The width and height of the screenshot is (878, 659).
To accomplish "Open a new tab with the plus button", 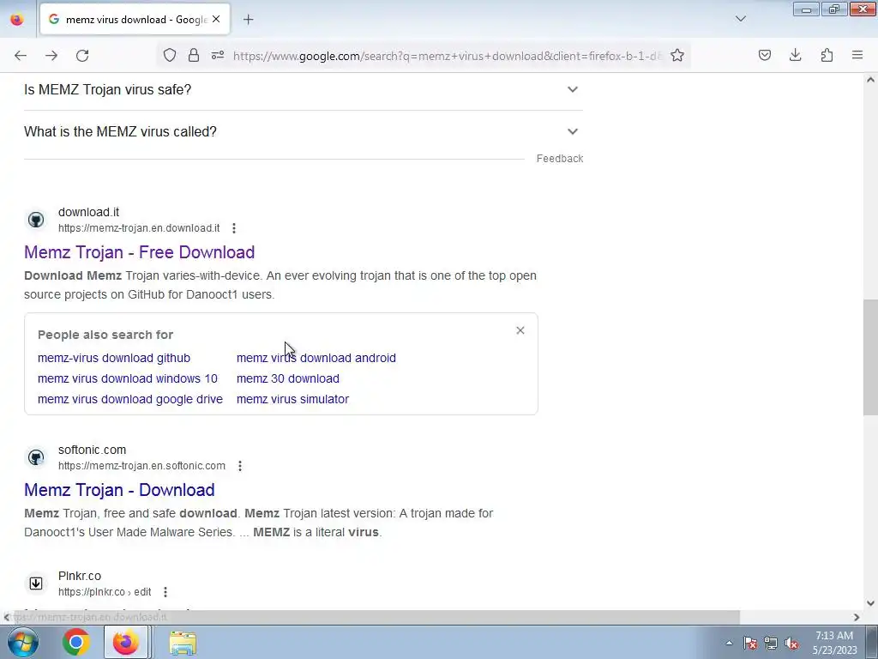I will 249,20.
